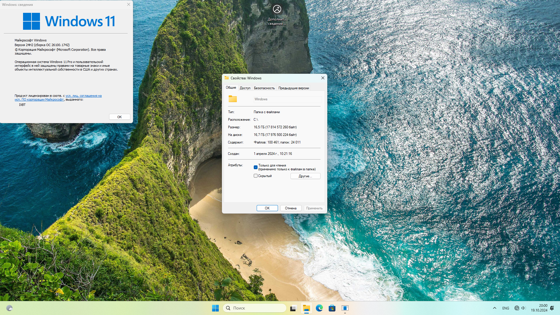560x315 pixels.
Task: Open the Windows Start menu
Action: [x=215, y=308]
